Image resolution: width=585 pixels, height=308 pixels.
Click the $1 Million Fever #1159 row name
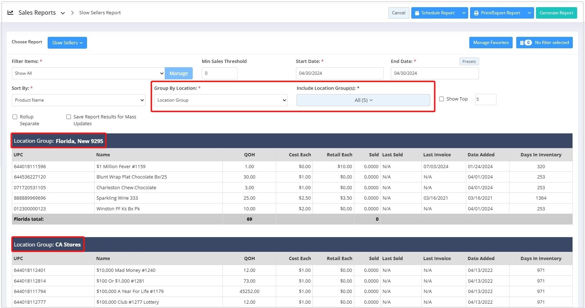121,167
